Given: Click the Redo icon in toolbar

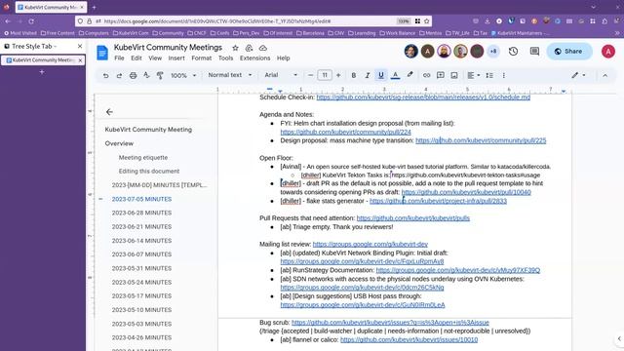Looking at the screenshot, I should coord(119,75).
